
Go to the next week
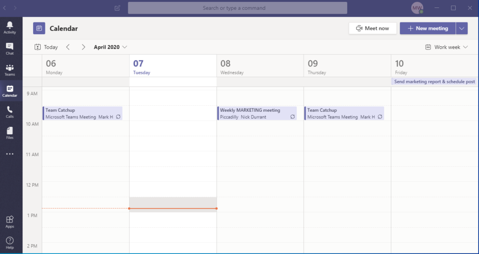click(x=83, y=47)
